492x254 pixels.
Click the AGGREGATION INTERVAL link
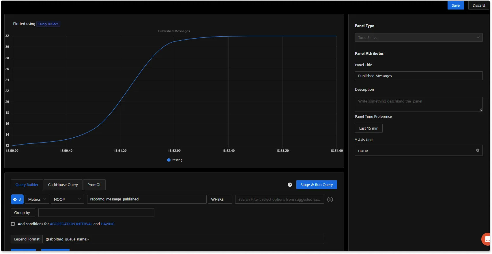(x=71, y=224)
